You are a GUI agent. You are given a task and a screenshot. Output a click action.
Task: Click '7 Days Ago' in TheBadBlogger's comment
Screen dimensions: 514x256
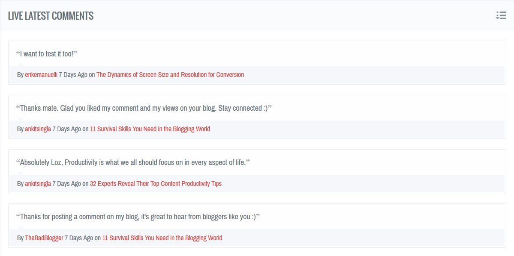coord(79,238)
